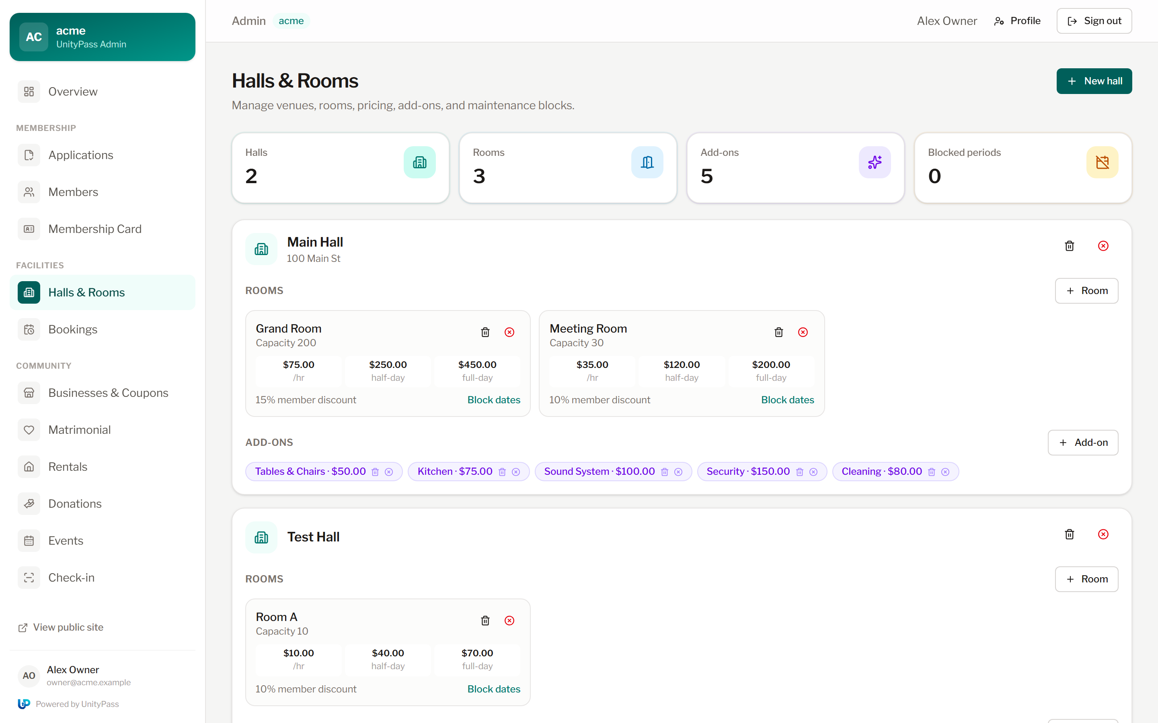Click Grand Room $450.00 full-day rate
The height and width of the screenshot is (723, 1158).
point(477,371)
